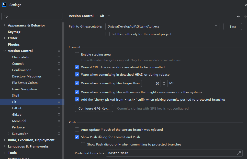The height and width of the screenshot is (159, 247).
Task: Click project icon beside Issue Navigation row
Action: point(59,89)
